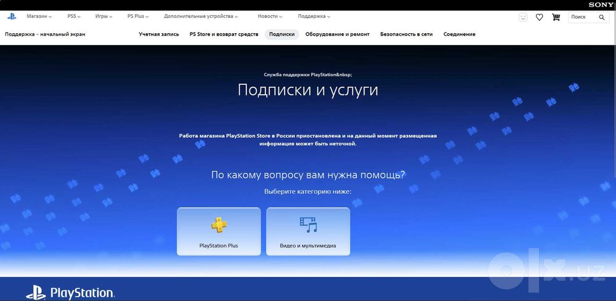Open the wishlist heart icon
This screenshot has width=616, height=301.
(540, 17)
